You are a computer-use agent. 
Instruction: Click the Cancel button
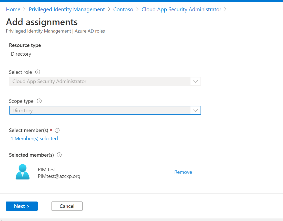(67, 206)
